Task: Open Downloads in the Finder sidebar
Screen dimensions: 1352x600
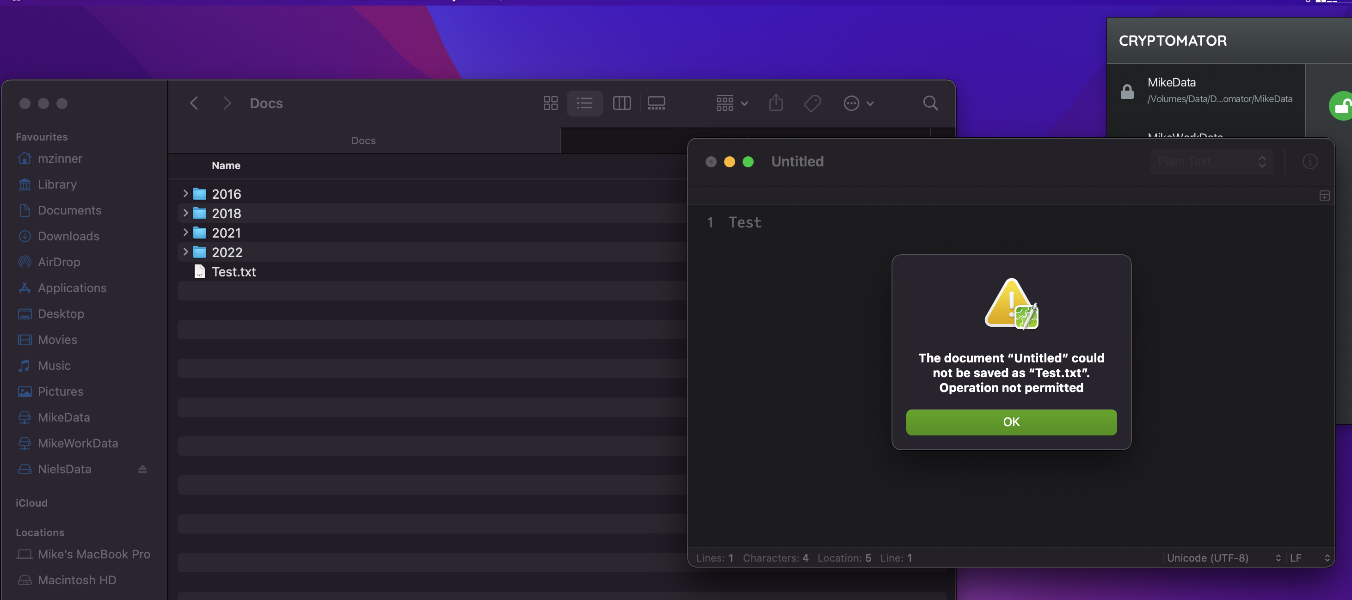Action: tap(68, 236)
